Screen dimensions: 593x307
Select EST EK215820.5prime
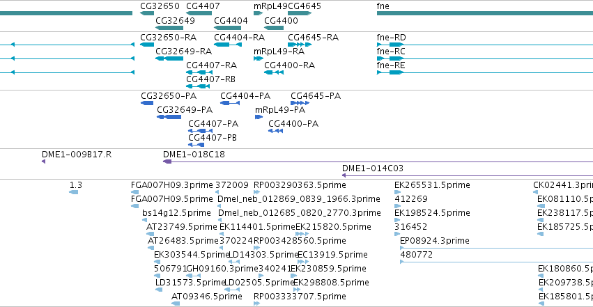click(x=333, y=227)
